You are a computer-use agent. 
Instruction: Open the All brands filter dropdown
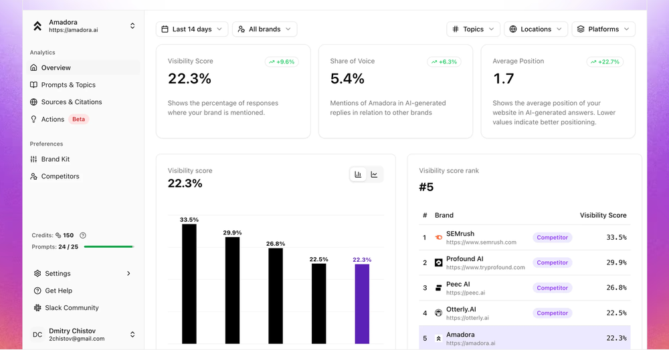click(264, 29)
